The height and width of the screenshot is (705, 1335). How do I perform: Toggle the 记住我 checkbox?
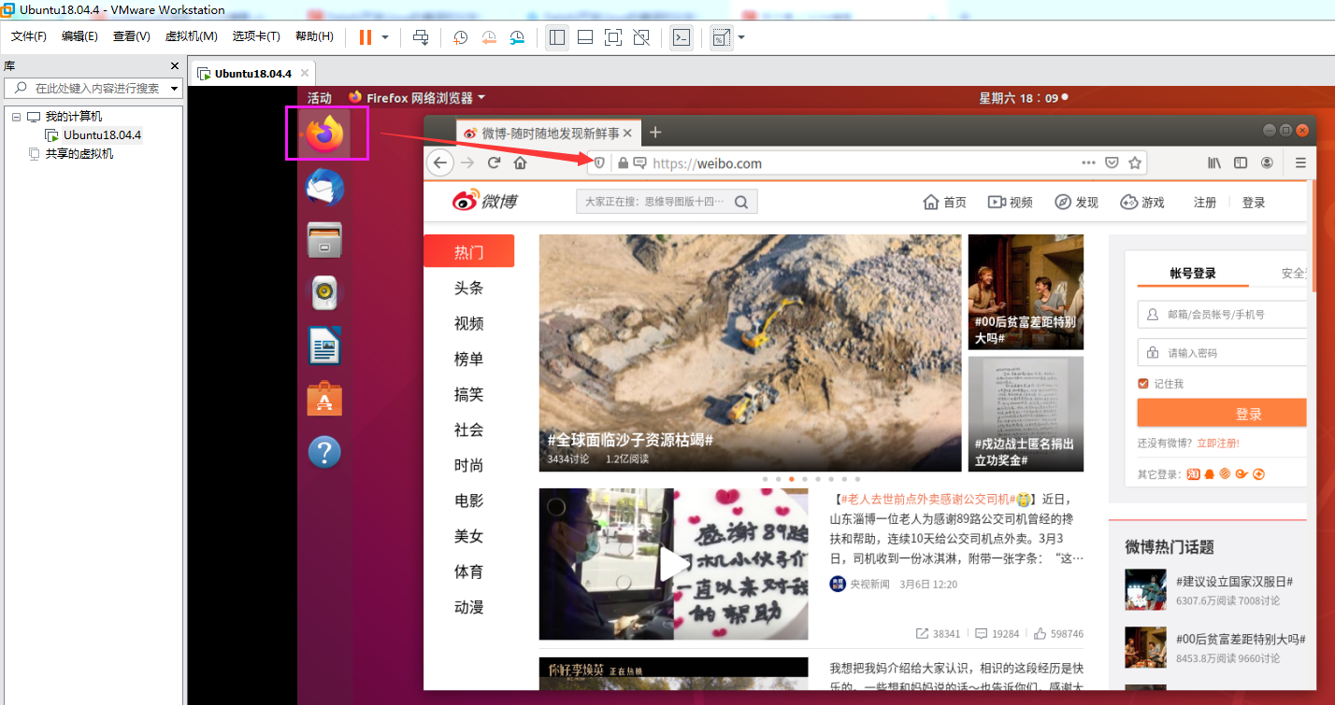[1142, 383]
